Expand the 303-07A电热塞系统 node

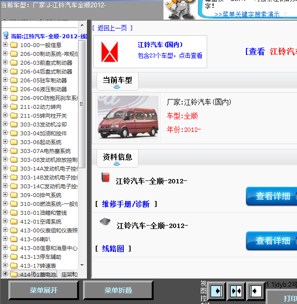click(5, 150)
